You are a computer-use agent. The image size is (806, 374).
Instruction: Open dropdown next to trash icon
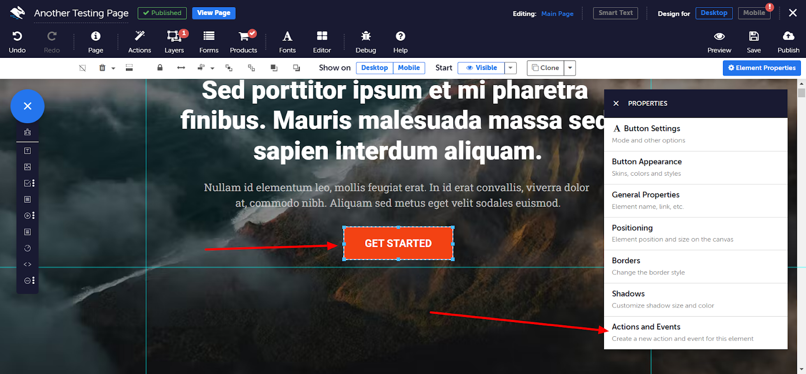(113, 68)
